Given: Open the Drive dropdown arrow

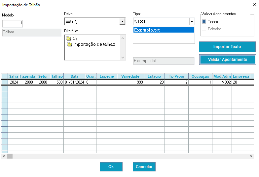Looking at the screenshot, I should tap(122, 21).
